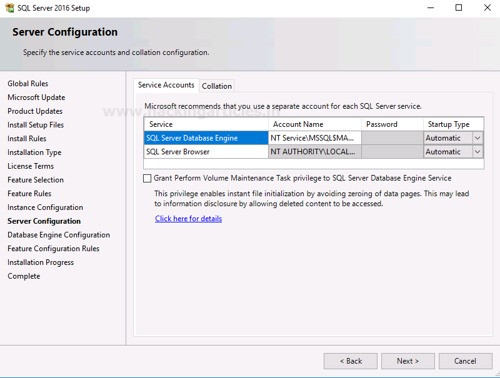
Task: Select Complete step in sidebar
Action: (x=24, y=276)
